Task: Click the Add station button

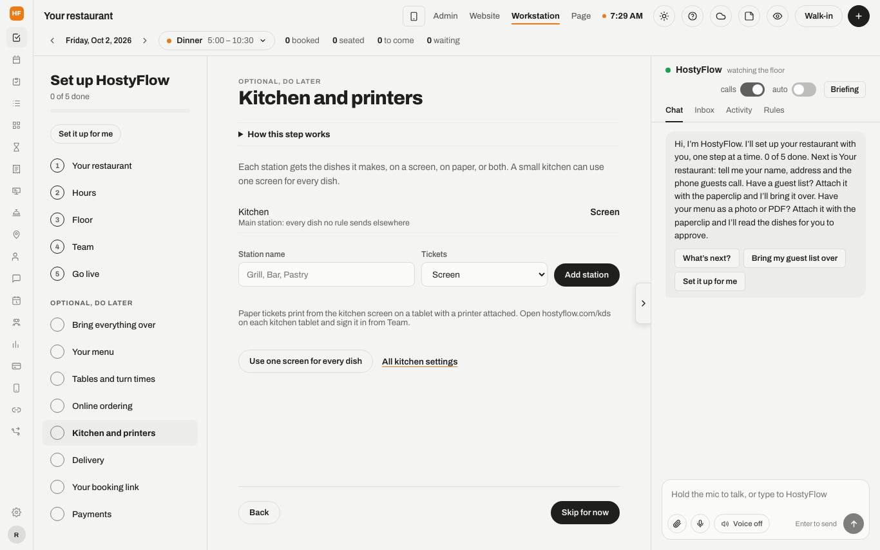Action: pos(587,275)
